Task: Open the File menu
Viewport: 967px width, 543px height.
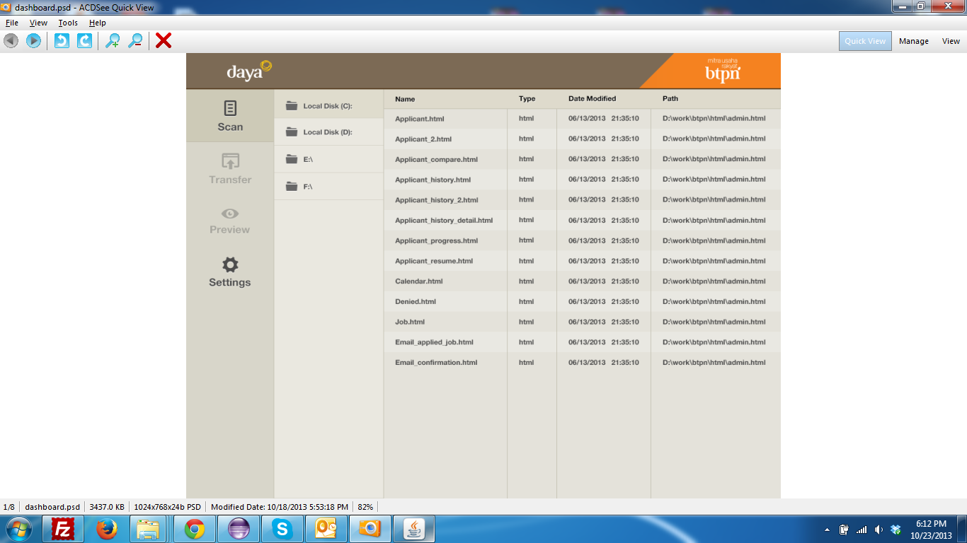Action: pos(12,23)
